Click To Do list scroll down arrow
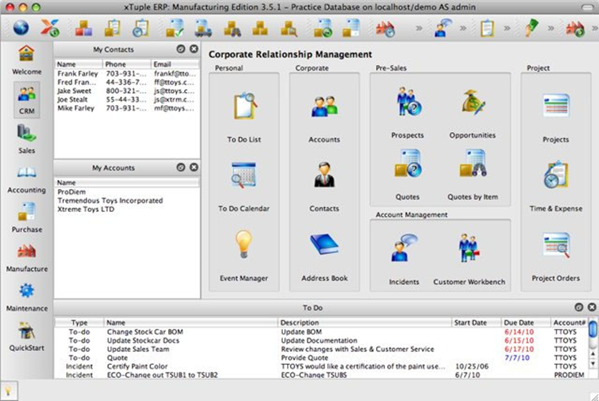 click(x=593, y=364)
